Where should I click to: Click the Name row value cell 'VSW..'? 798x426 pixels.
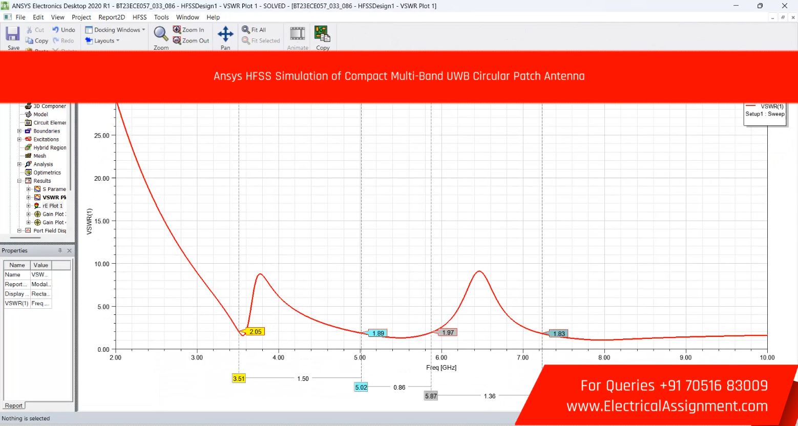41,274
